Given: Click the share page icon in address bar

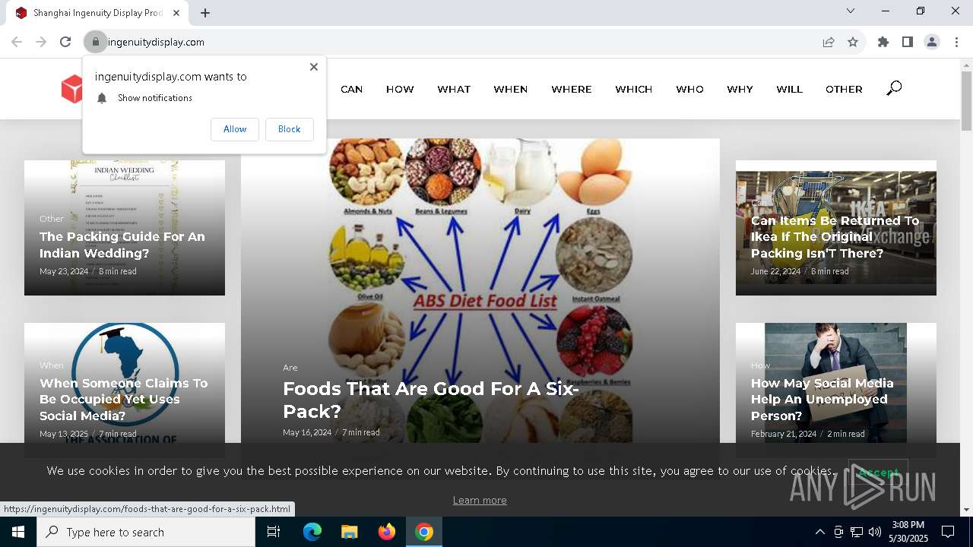Looking at the screenshot, I should click(829, 42).
